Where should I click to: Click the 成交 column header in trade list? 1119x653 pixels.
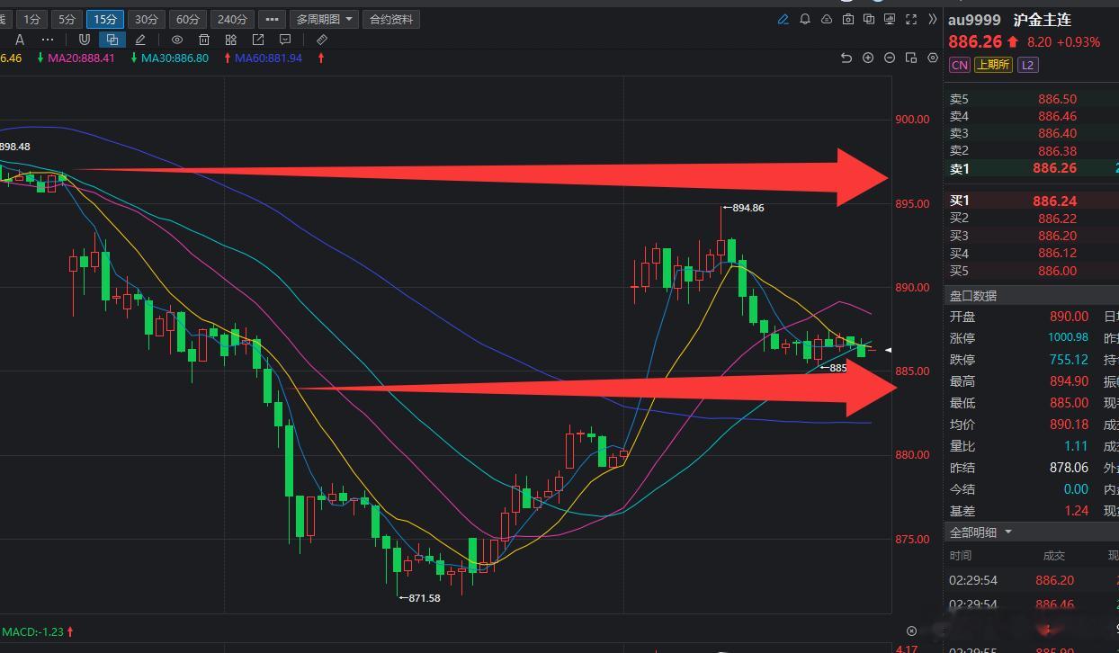point(1053,556)
